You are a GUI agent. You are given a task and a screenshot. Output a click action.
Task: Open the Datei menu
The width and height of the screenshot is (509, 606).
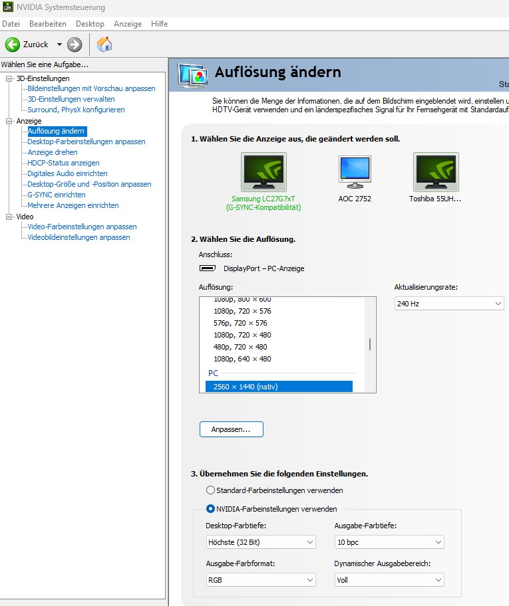click(11, 23)
